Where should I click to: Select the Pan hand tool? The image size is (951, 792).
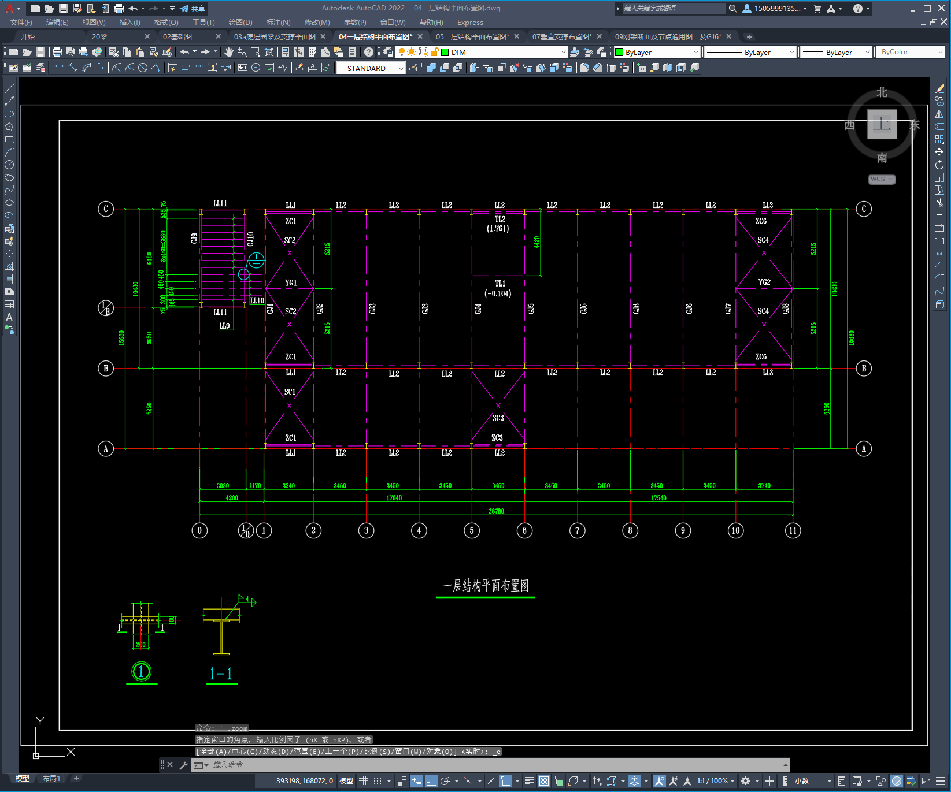click(229, 52)
